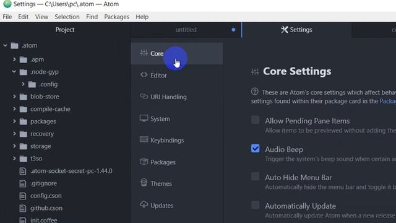Click the t3so folder icon

(x=24, y=159)
